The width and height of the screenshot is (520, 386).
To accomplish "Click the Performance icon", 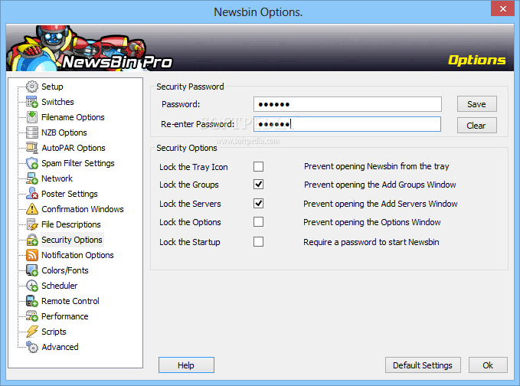I will (x=32, y=316).
